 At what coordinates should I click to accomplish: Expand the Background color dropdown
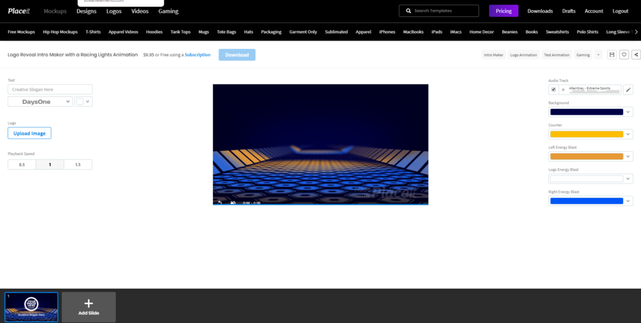[x=628, y=112]
